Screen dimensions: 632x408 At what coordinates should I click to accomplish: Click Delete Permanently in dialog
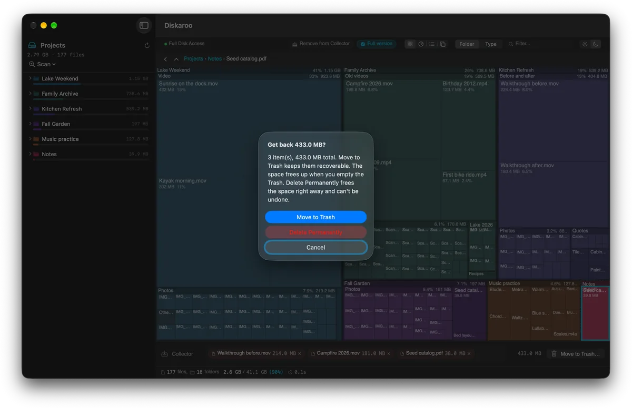click(315, 232)
